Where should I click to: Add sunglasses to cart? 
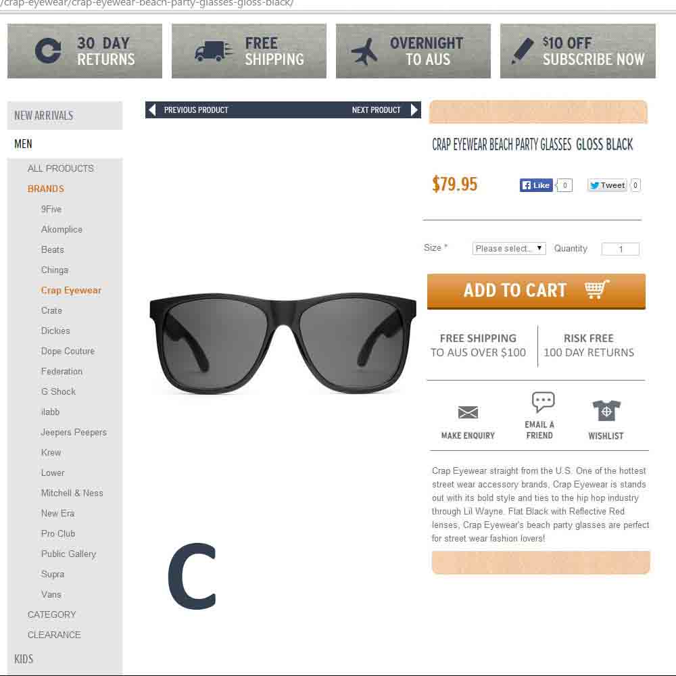coord(536,291)
